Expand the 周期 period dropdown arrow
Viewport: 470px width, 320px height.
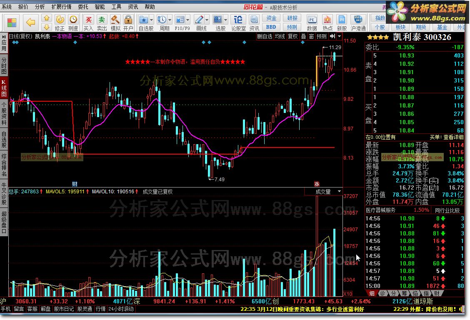(170, 20)
